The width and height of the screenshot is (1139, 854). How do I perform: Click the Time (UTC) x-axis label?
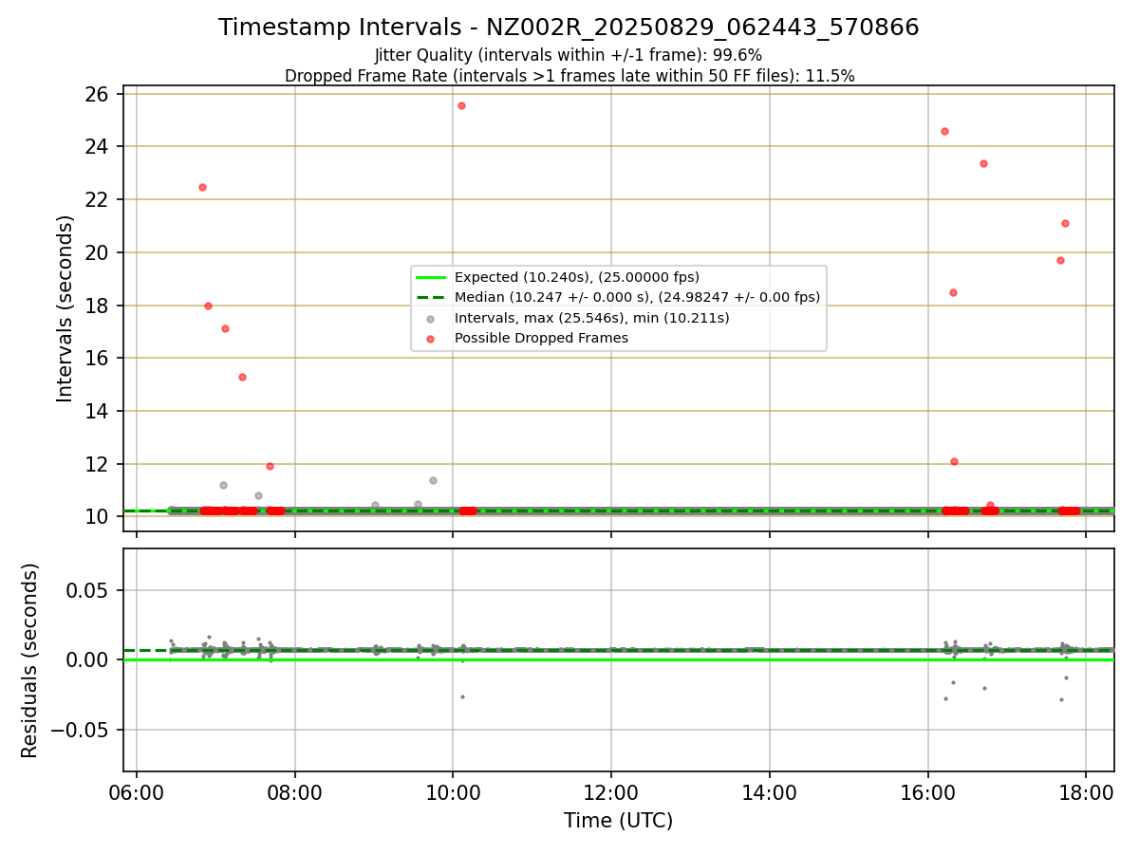click(618, 821)
